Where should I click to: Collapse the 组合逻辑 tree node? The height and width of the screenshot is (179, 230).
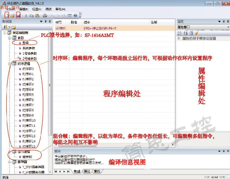pyautogui.click(x=10, y=152)
